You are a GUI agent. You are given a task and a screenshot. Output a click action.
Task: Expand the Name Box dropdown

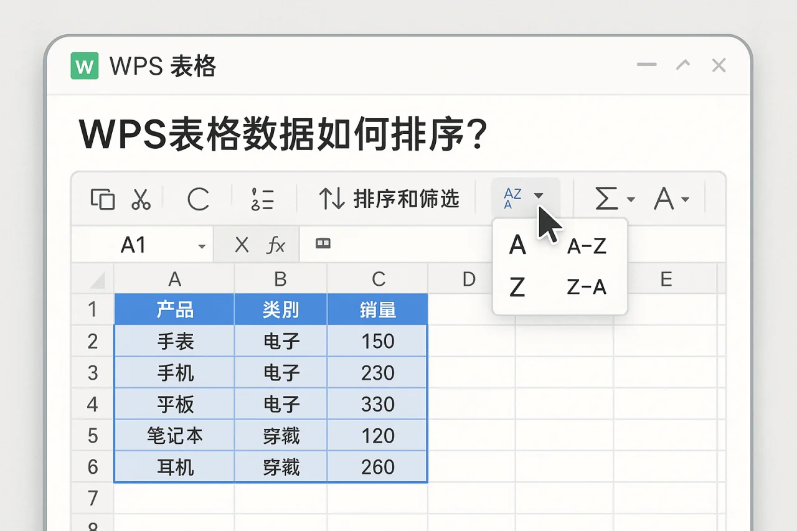click(x=201, y=245)
